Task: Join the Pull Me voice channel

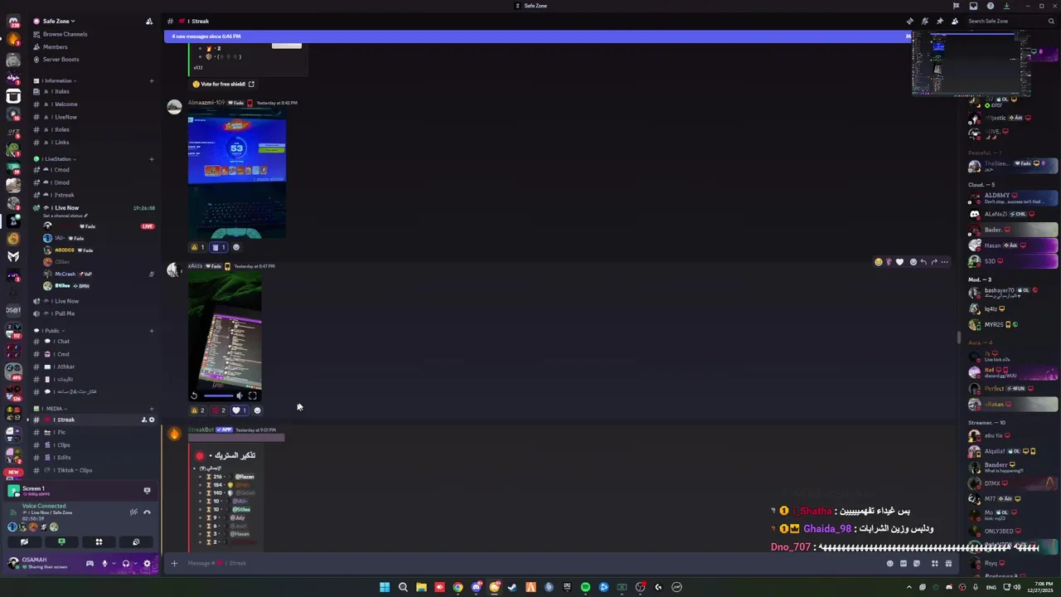Action: (63, 313)
